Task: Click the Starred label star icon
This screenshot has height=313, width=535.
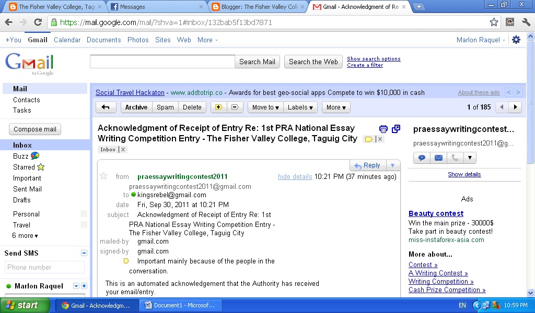Action: [x=41, y=167]
